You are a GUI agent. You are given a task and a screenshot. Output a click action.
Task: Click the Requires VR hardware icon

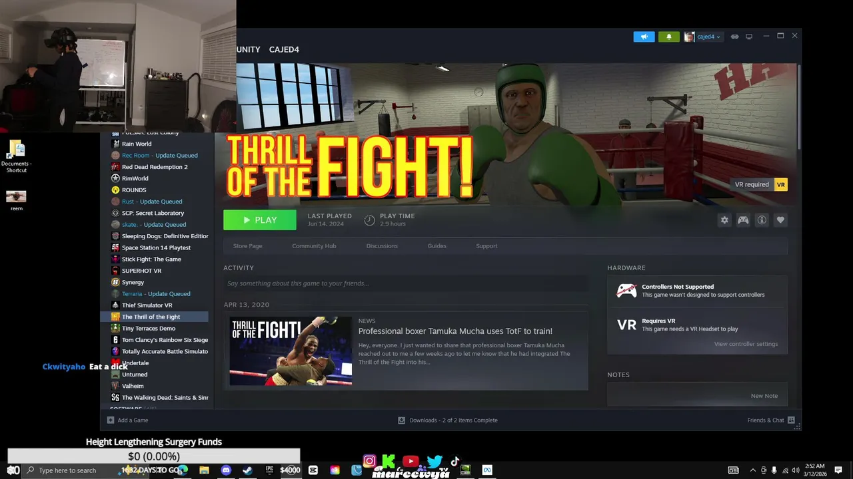coord(626,325)
